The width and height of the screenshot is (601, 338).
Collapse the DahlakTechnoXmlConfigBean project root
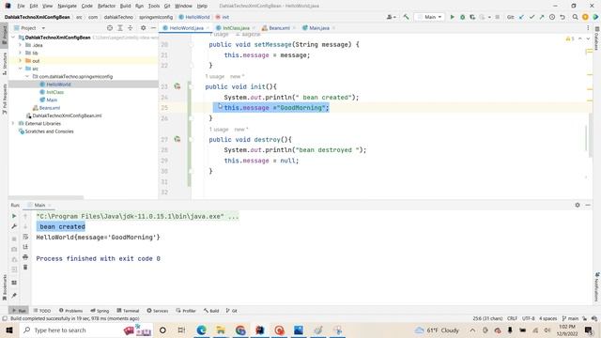coord(13,38)
